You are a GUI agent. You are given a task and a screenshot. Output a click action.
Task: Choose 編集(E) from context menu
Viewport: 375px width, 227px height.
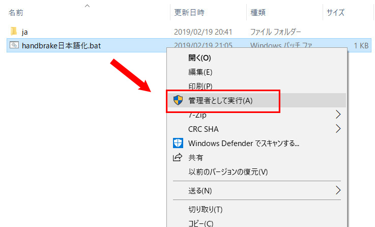tap(256, 72)
